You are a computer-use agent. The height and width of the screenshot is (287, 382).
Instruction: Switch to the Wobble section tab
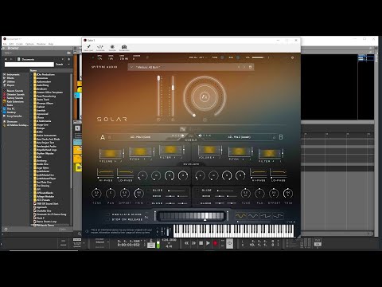(x=191, y=140)
